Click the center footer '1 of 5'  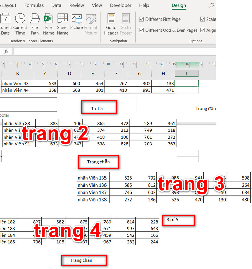click(x=97, y=108)
